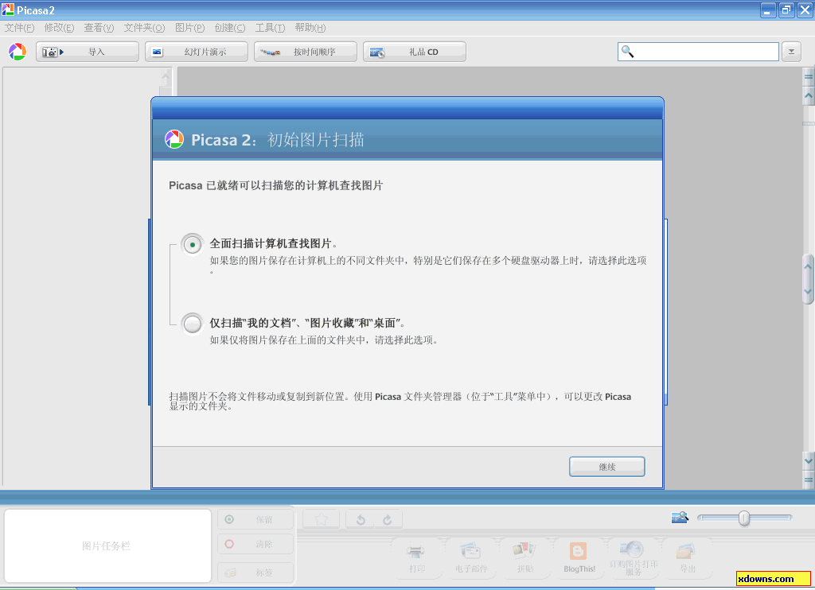Click the text "Picasa 已就绪可以扫描您的计算机查找图片"
The image size is (815, 590).
click(276, 185)
